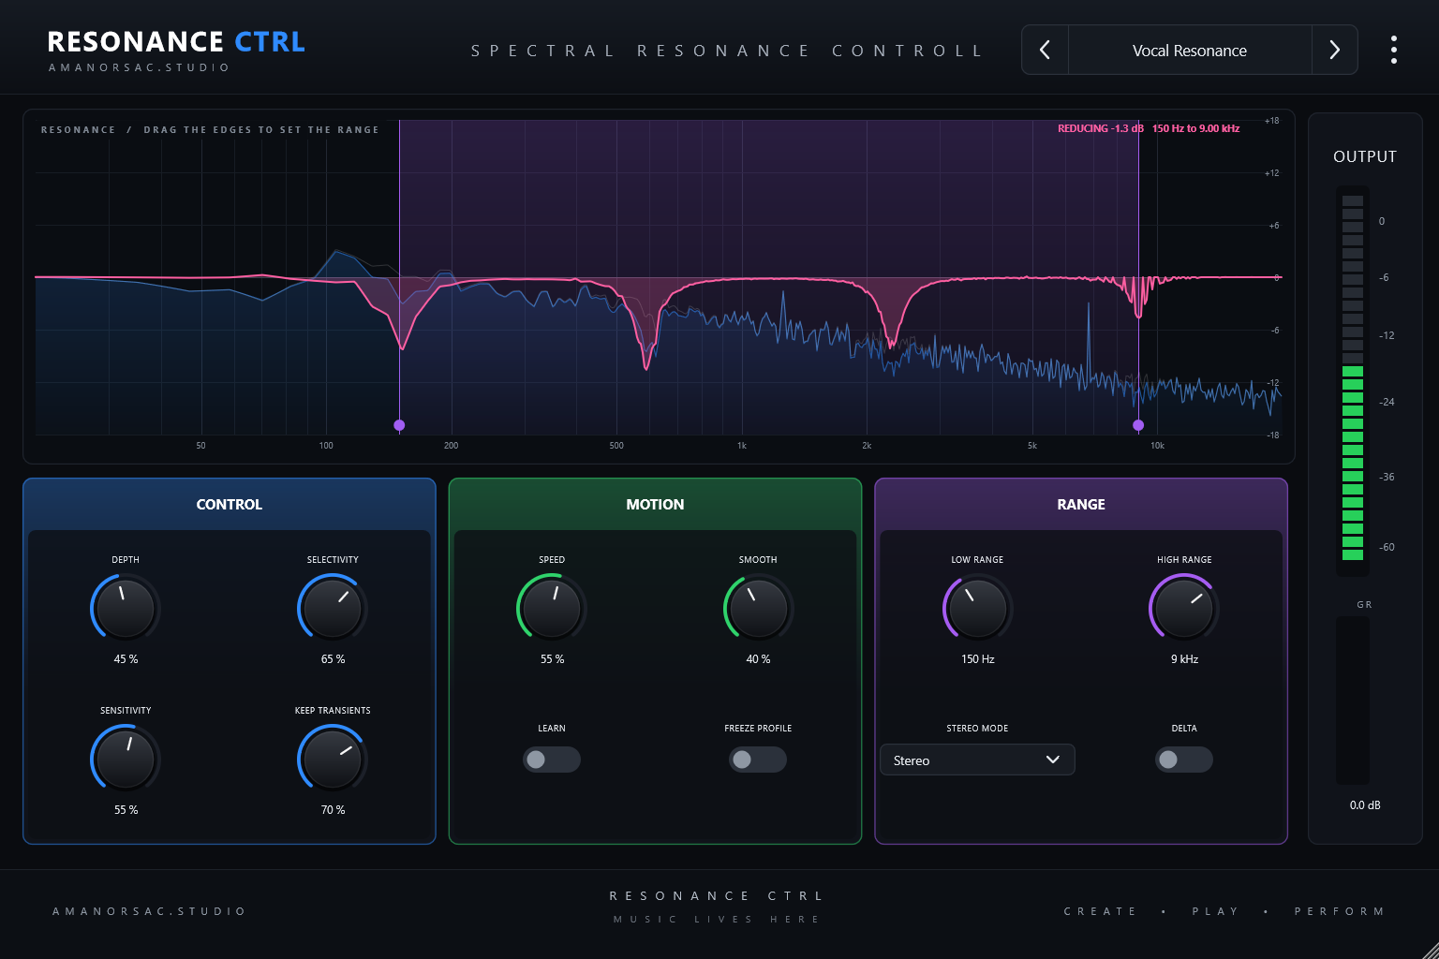Click the 0.0 dB gain reduction readout
This screenshot has height=959, width=1439.
[1365, 805]
